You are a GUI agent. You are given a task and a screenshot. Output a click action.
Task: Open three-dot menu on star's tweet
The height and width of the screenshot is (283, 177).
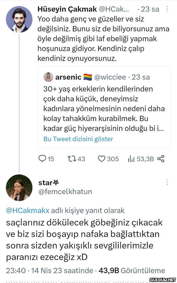pos(167,182)
